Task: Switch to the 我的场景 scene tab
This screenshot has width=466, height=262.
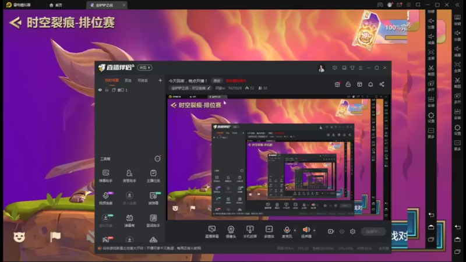Action: point(112,80)
